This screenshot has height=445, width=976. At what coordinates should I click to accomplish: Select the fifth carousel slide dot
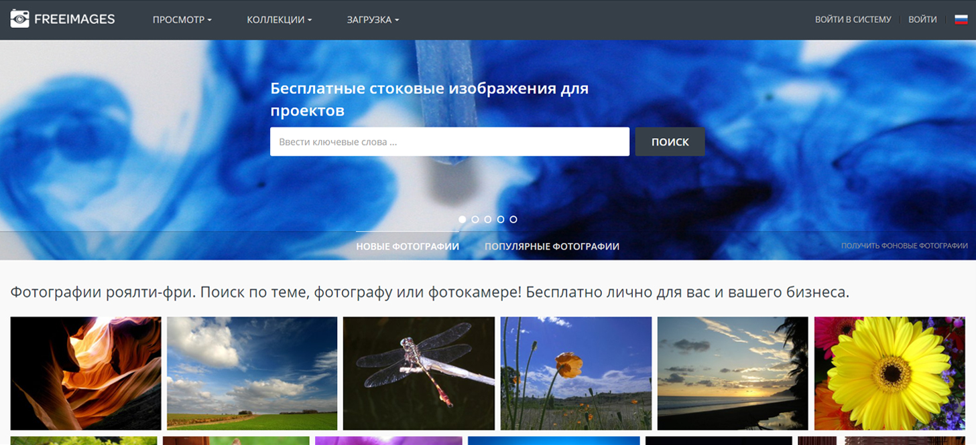(x=513, y=219)
